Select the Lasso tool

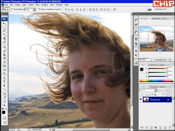pyautogui.click(x=4, y=31)
